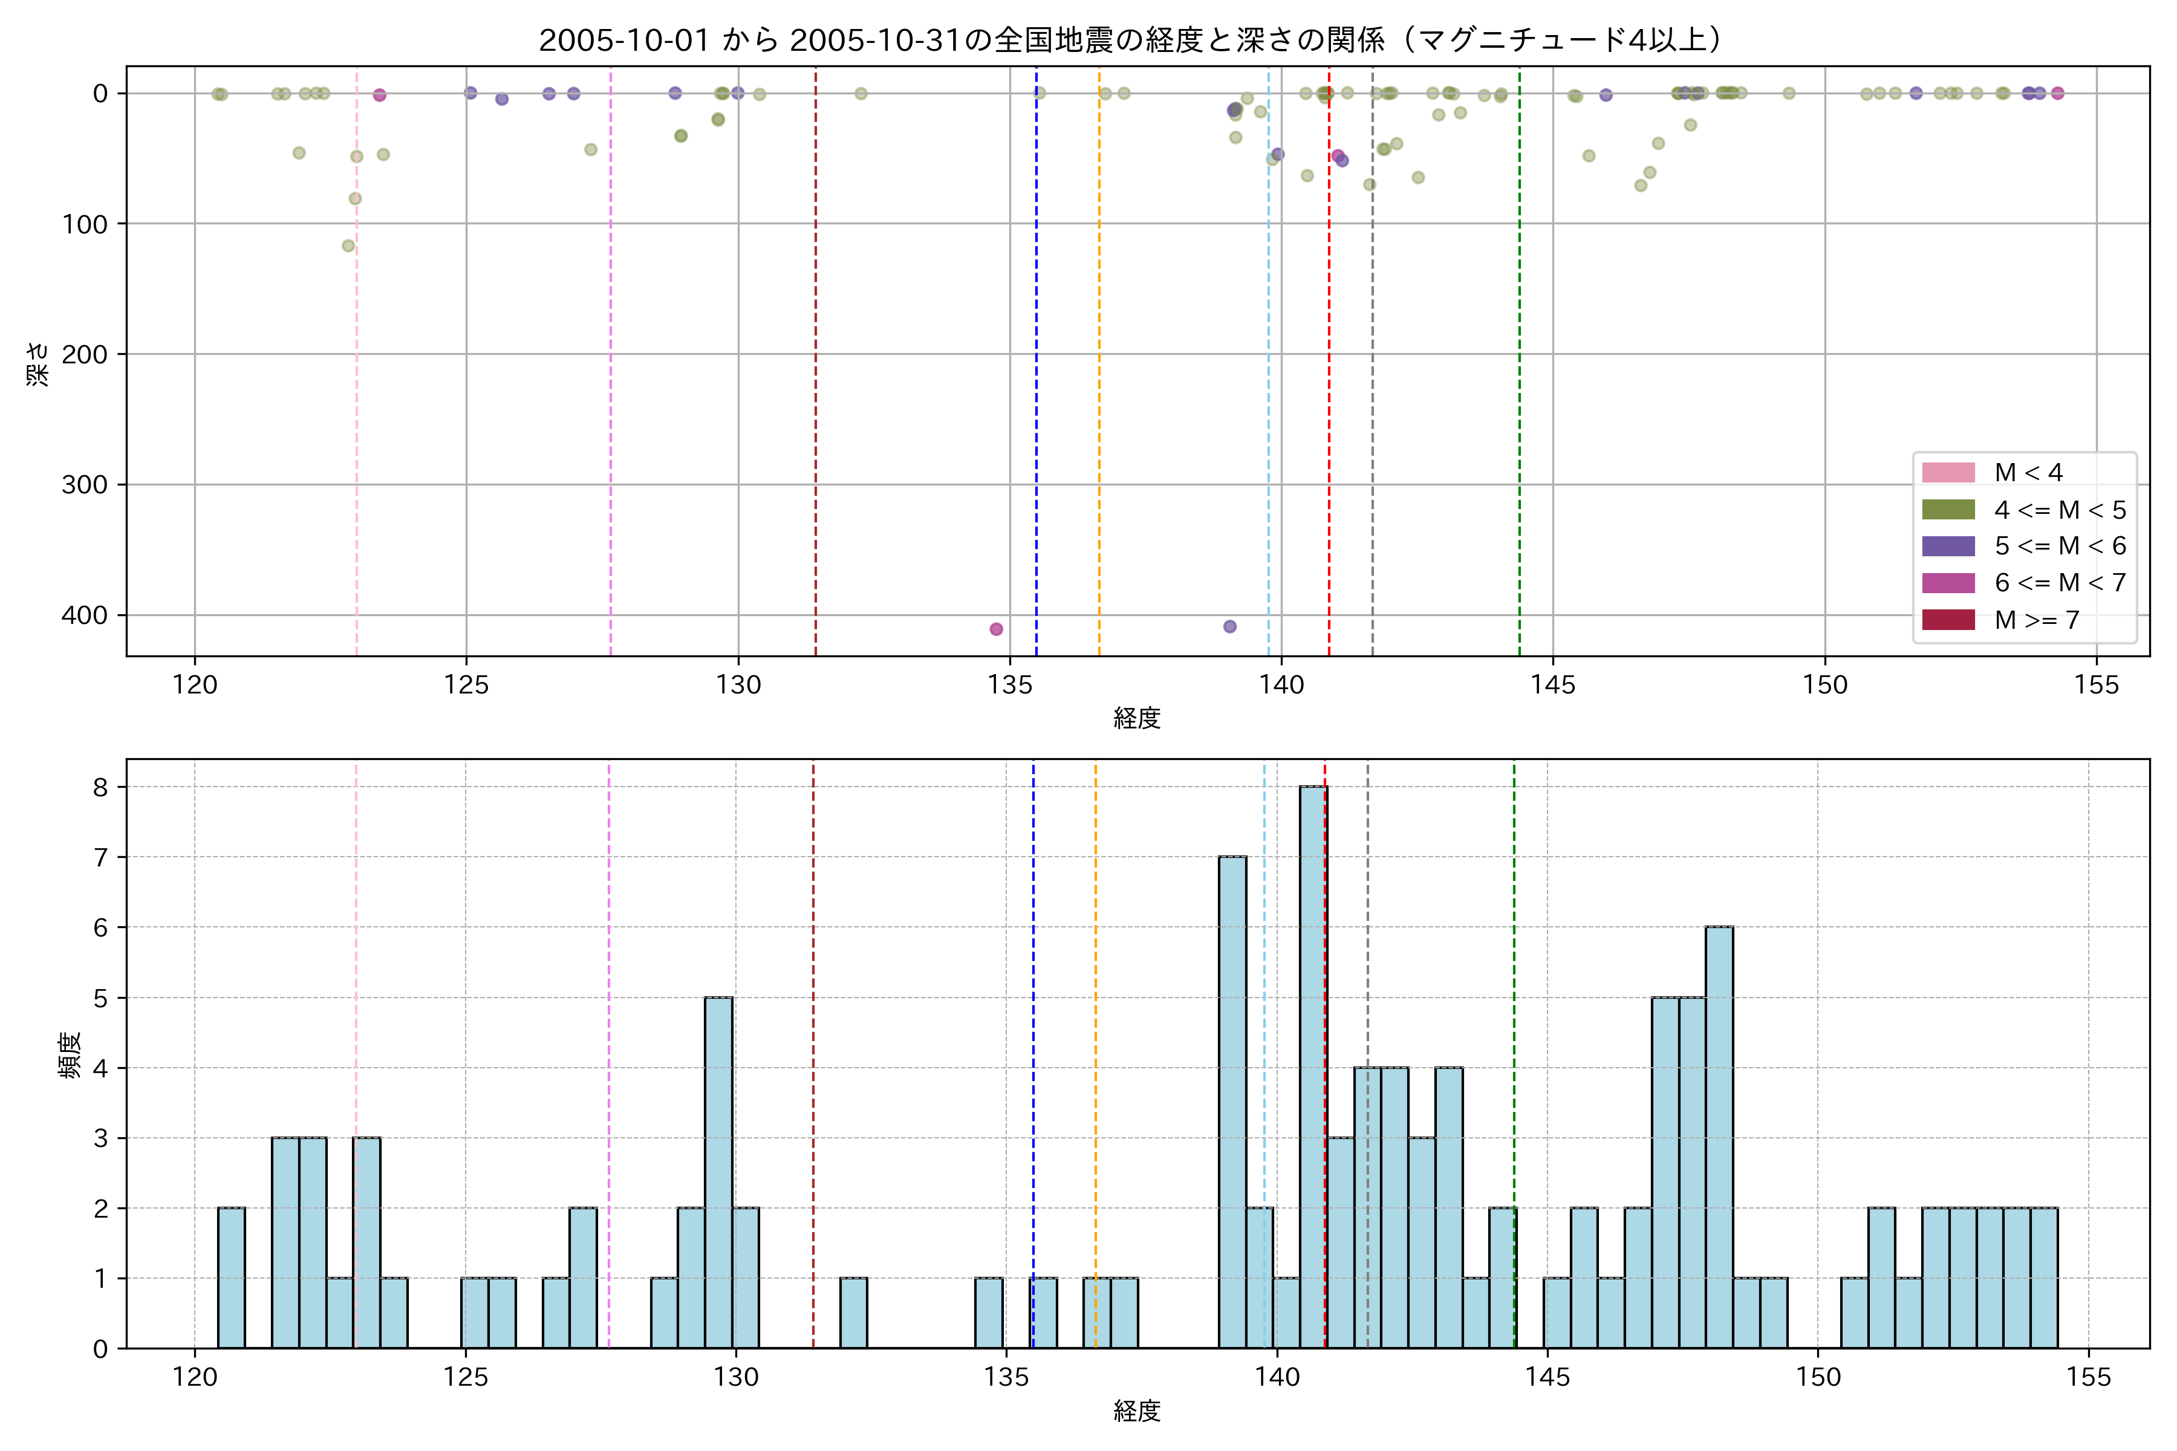
Task: Click the 経度 x-axis label under histogram
Action: [1137, 1411]
